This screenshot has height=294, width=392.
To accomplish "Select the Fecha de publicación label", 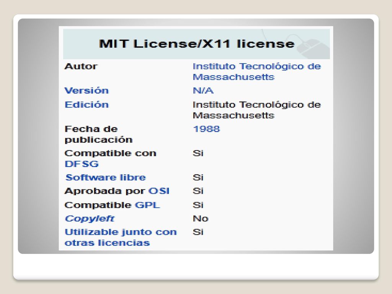I will [x=98, y=134].
